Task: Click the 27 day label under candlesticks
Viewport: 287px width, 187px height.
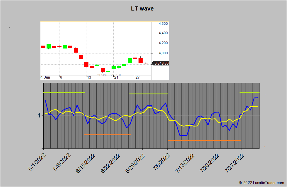Action: pos(137,77)
